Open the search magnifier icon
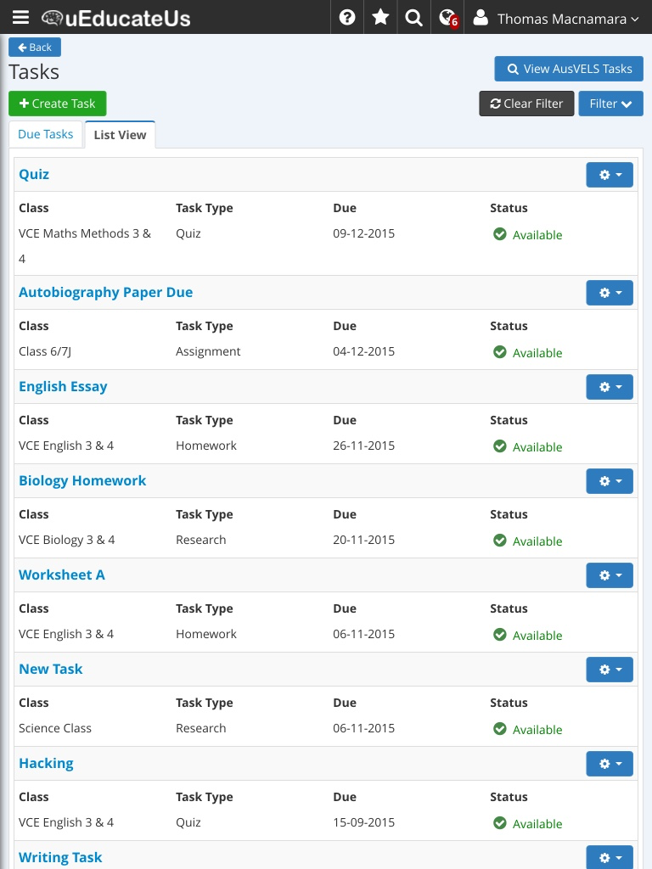The width and height of the screenshot is (652, 869). (413, 18)
